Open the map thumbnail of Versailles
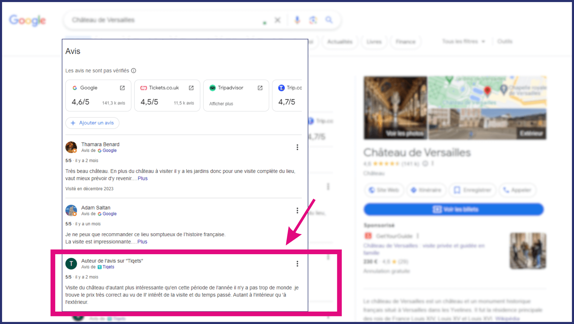The height and width of the screenshot is (324, 574). [487, 92]
